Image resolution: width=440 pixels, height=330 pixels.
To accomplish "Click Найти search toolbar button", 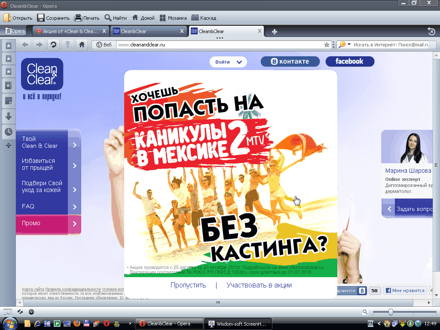I will (x=115, y=18).
